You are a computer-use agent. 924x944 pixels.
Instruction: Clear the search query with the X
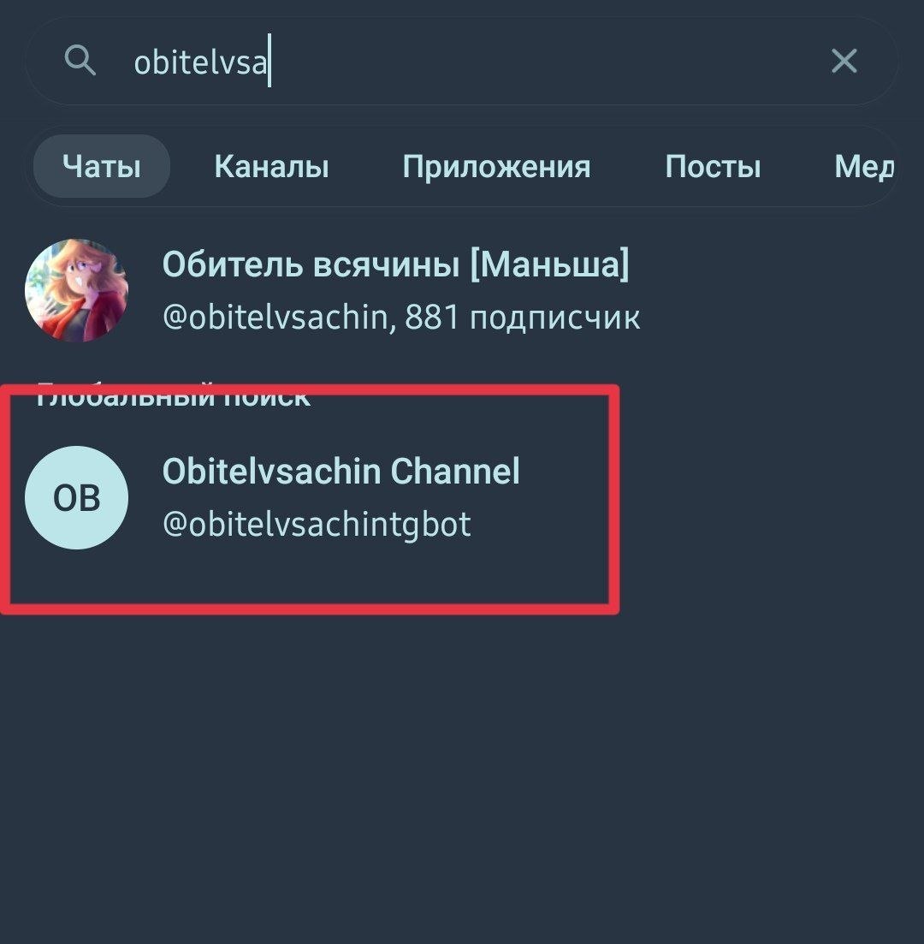[x=844, y=61]
